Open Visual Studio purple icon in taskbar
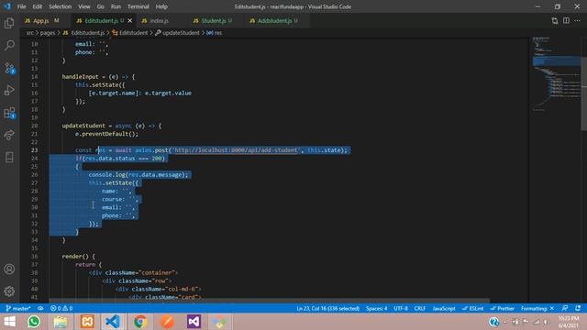 [x=194, y=322]
